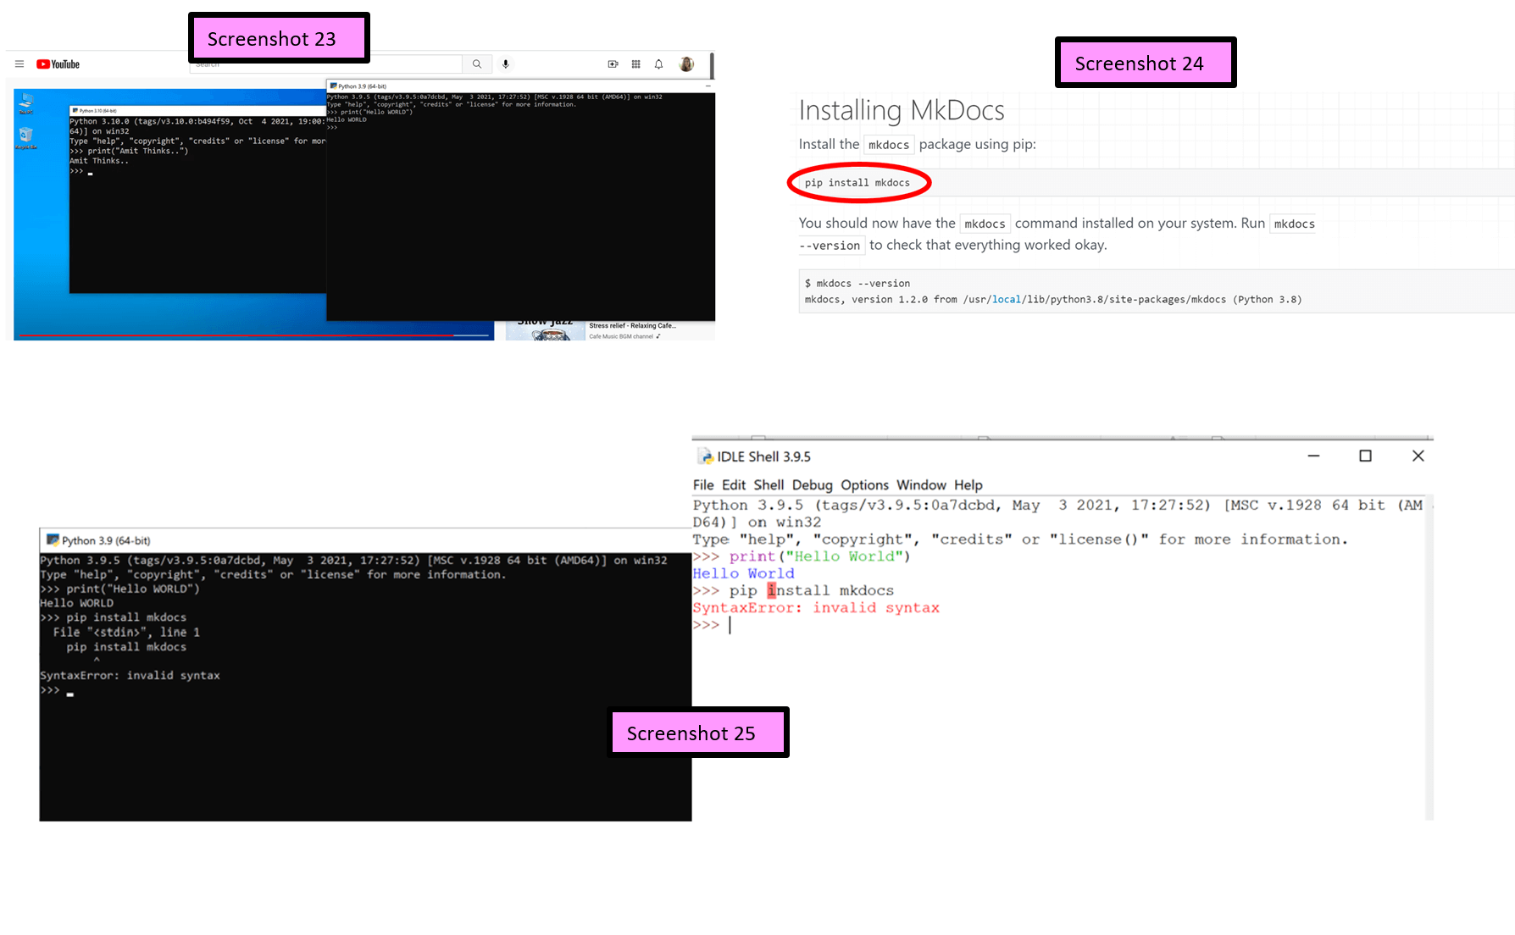Click the 'Installing MkDocs' heading
This screenshot has height=935, width=1515.
pos(901,110)
